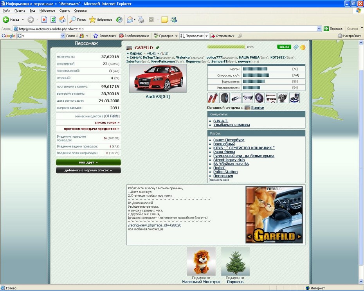
Task: Click the green male gender icon beside -GARFILD-
Action: (x=157, y=48)
